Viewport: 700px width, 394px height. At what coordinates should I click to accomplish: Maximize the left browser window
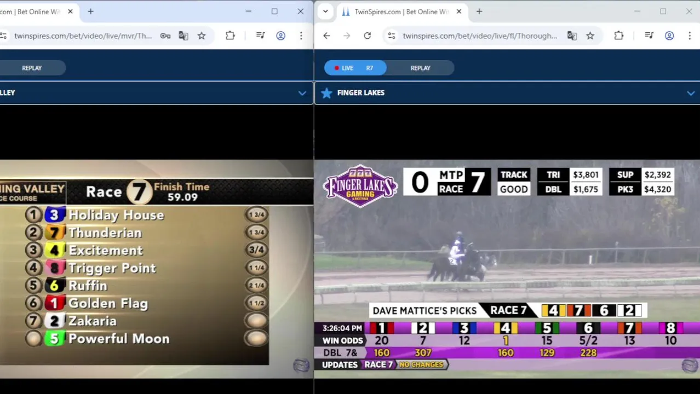coord(274,11)
